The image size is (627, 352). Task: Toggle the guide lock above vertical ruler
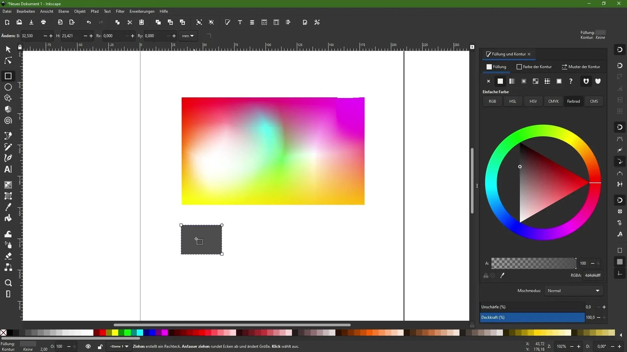(x=20, y=47)
